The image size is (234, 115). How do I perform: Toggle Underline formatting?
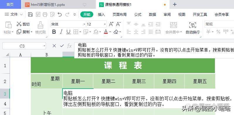point(68,32)
